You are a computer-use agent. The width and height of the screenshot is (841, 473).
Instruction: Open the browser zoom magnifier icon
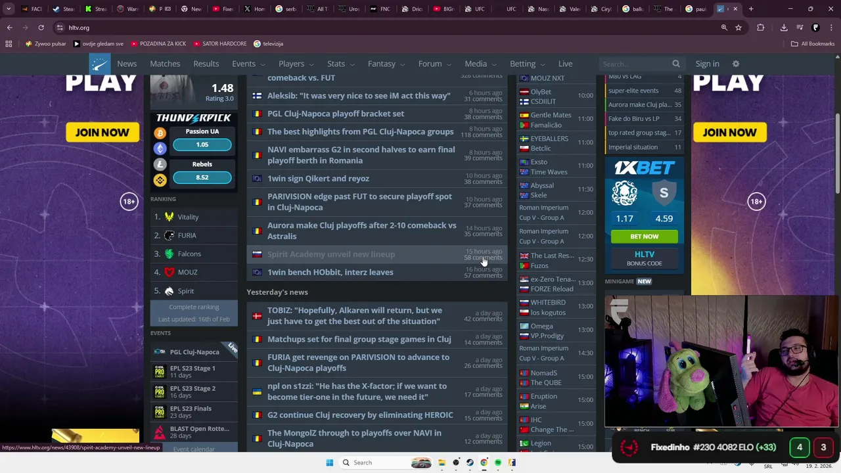coord(724,28)
